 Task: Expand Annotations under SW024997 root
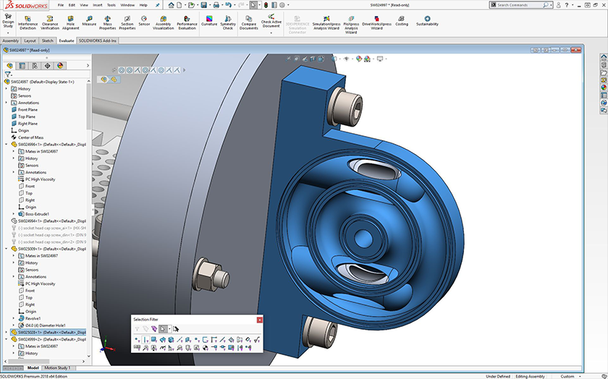tap(7, 103)
